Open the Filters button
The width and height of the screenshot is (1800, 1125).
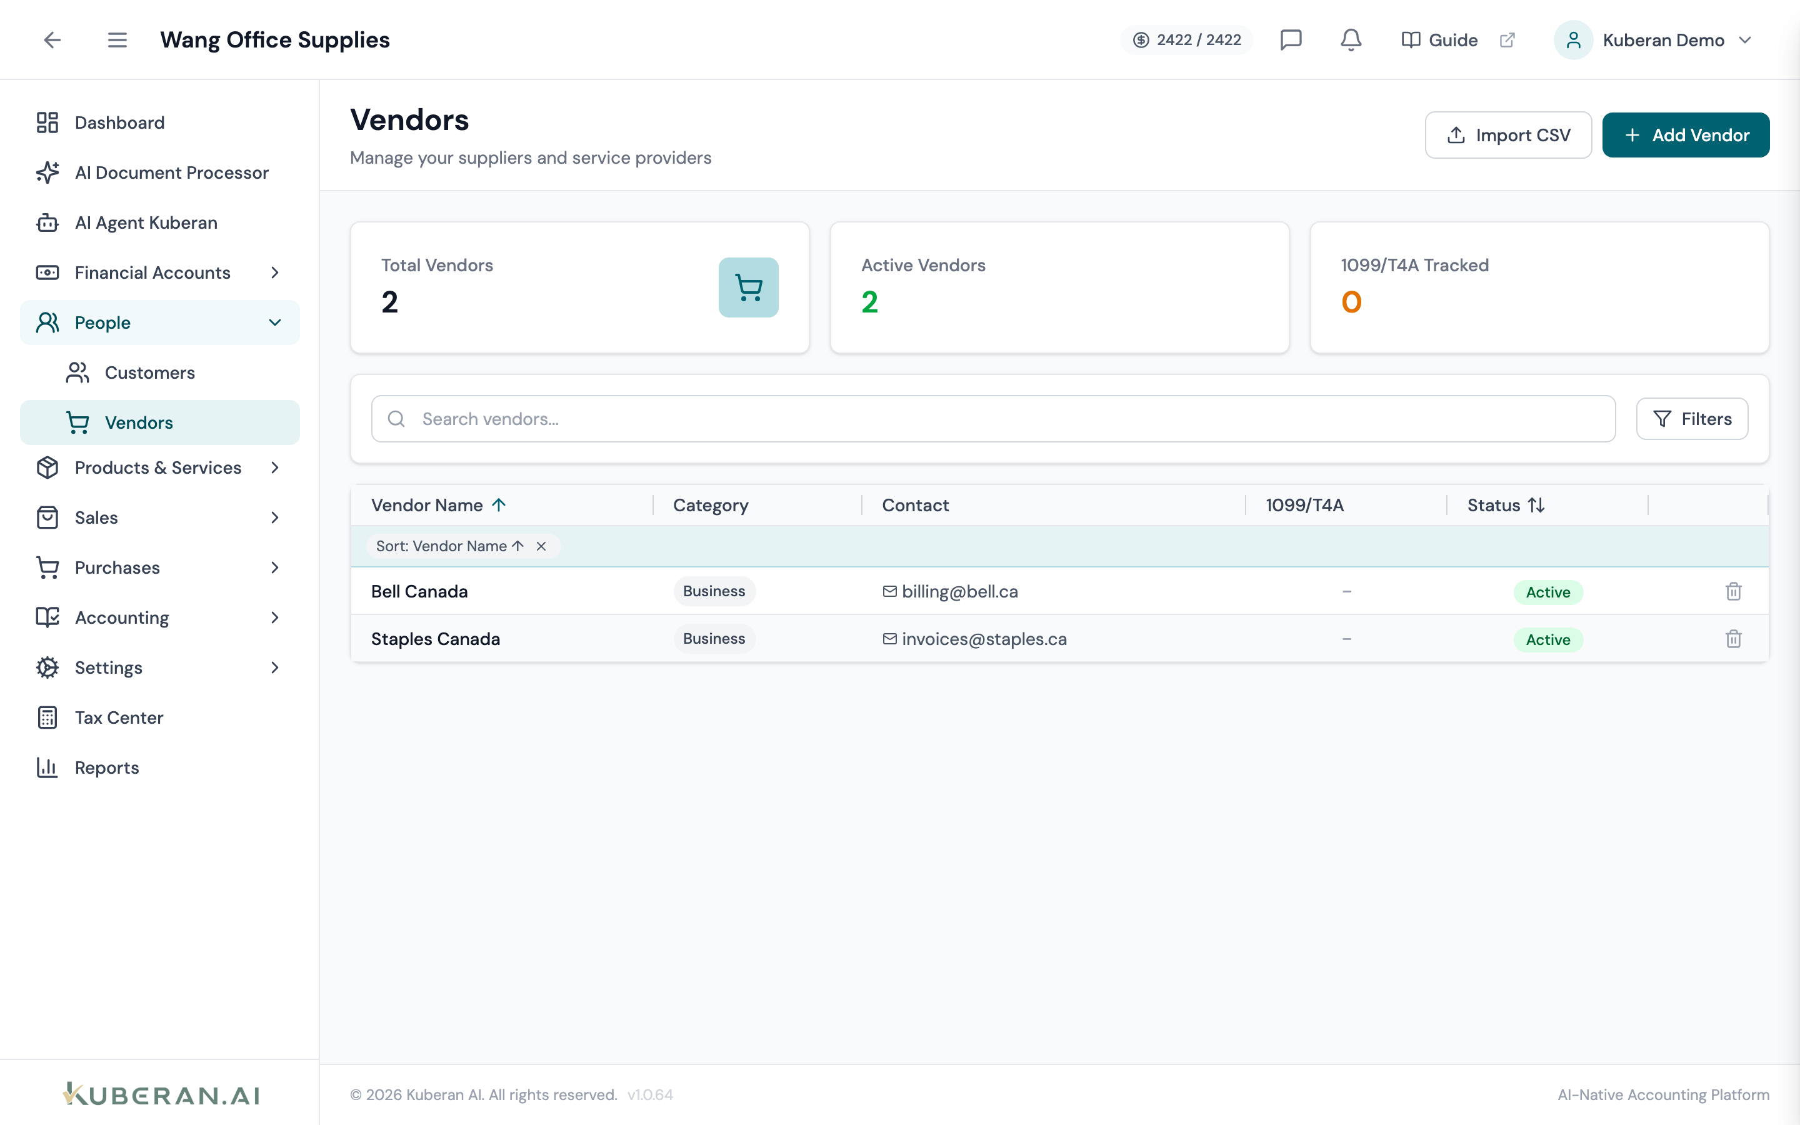coord(1691,419)
